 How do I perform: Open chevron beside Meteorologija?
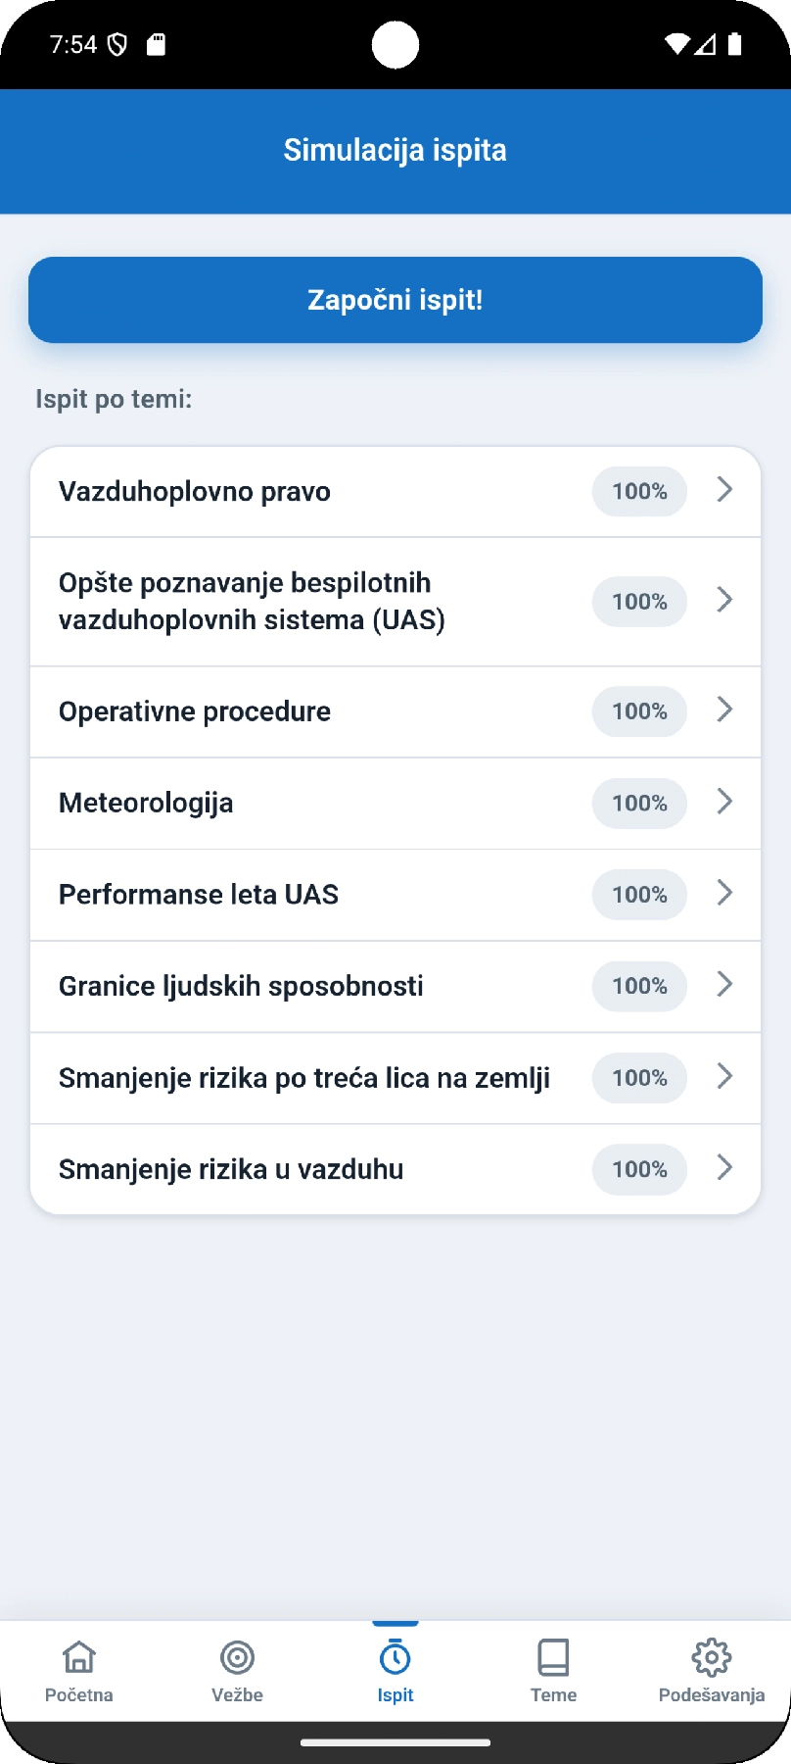724,802
